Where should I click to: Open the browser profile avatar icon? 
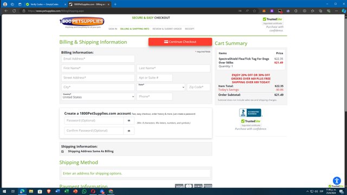[x=5, y=4]
